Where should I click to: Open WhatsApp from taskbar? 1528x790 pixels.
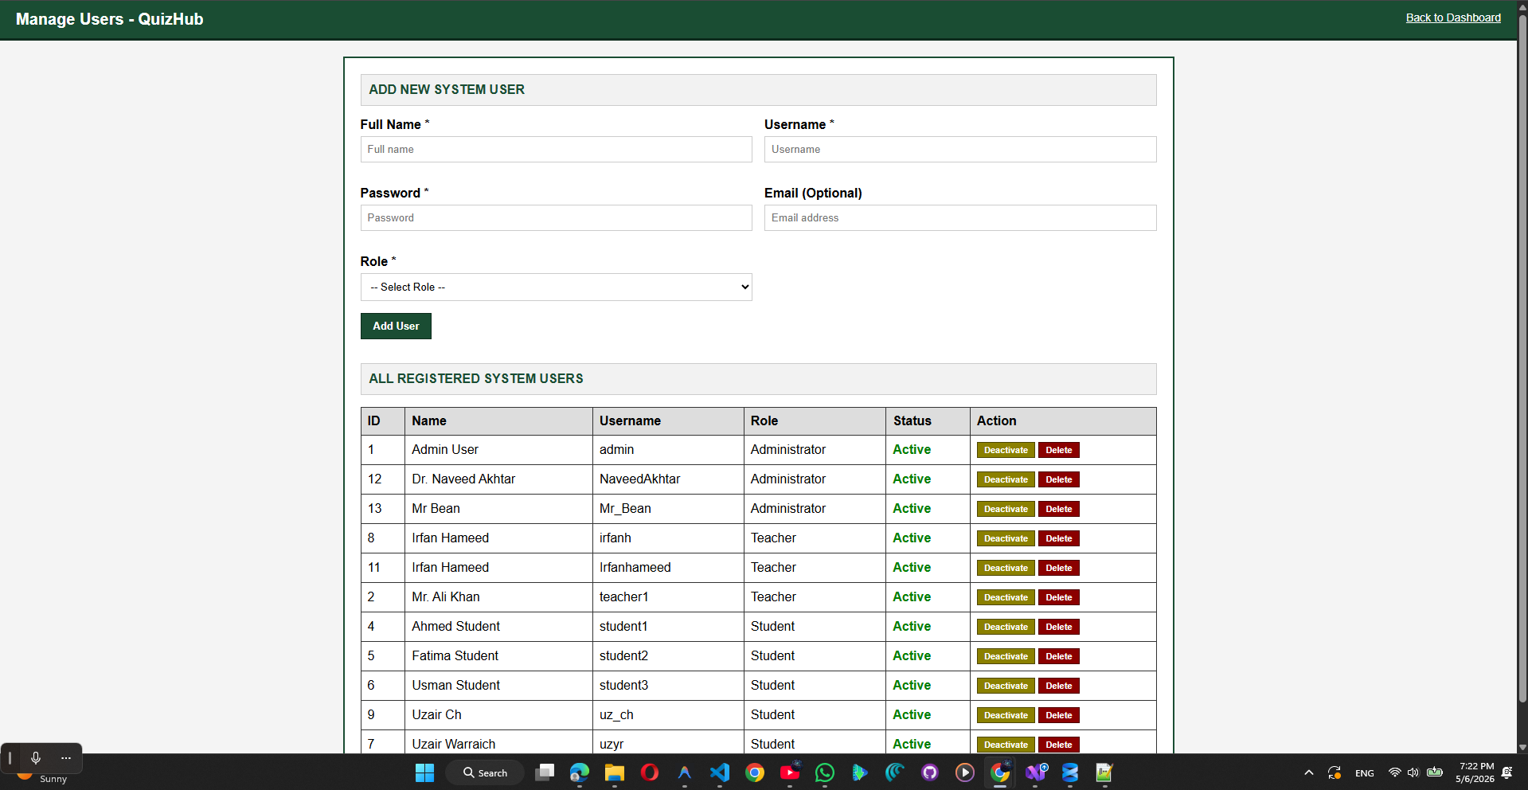[x=825, y=772]
